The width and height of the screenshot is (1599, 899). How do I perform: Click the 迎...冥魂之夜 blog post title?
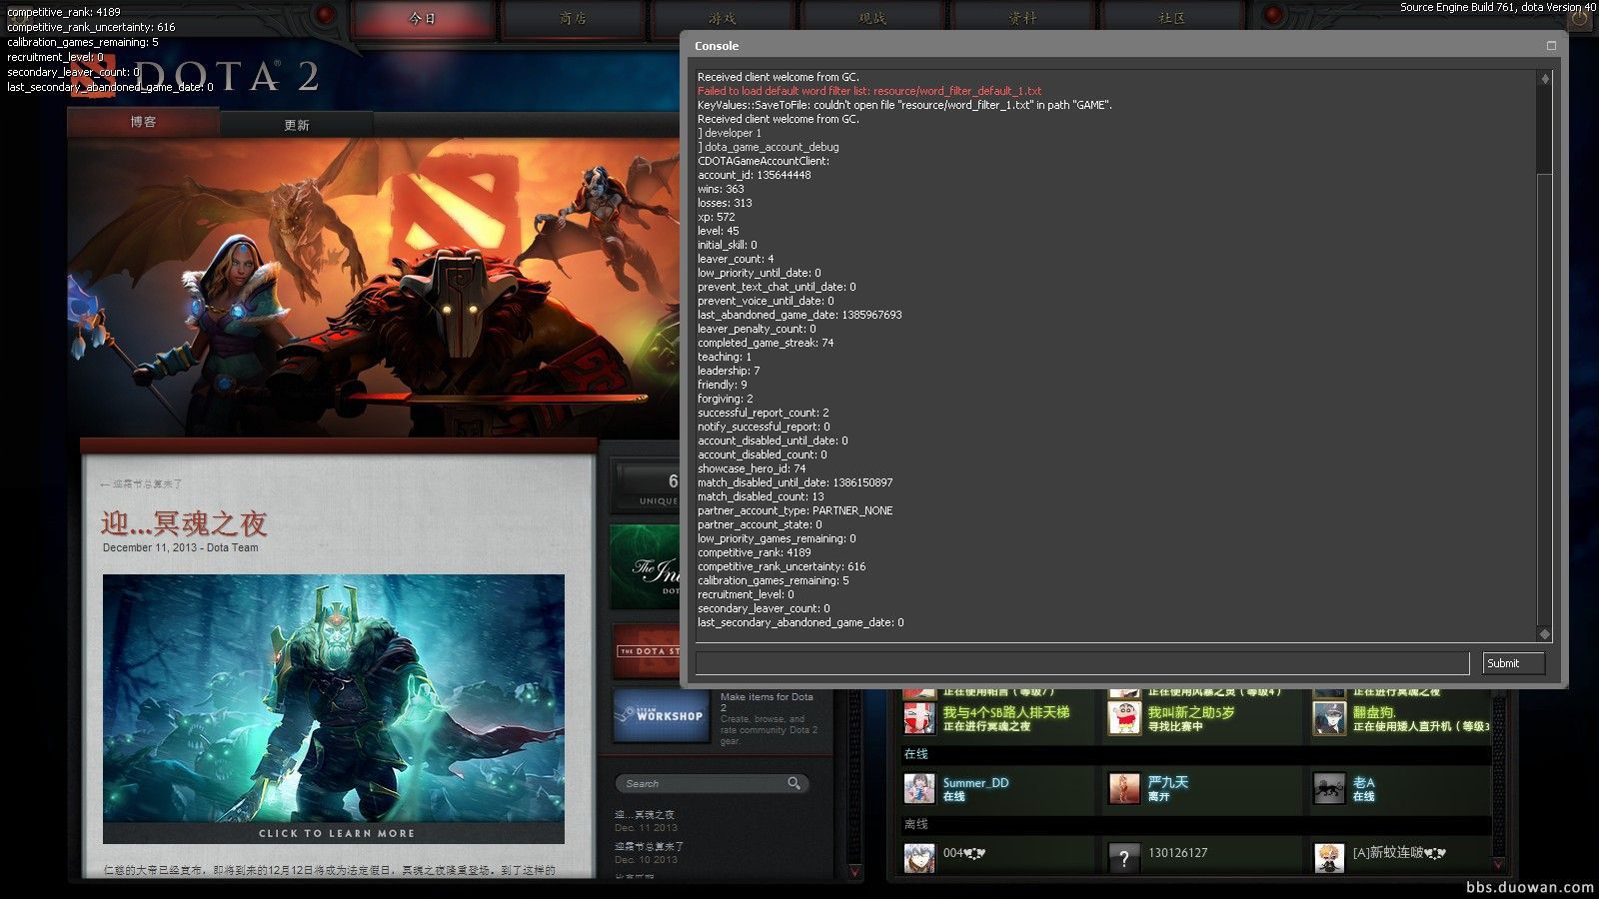(x=184, y=523)
